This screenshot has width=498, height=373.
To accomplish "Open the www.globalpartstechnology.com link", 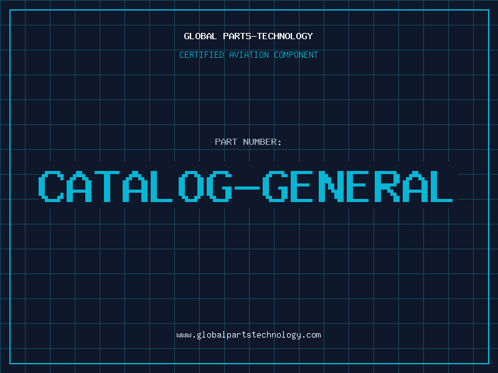I will [x=248, y=335].
